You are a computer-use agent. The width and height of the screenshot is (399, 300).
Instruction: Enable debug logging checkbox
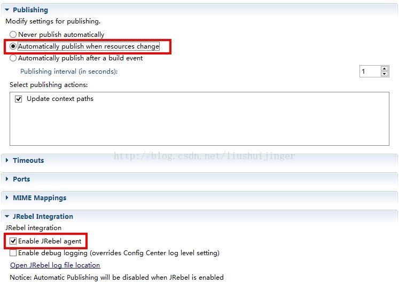(13, 253)
